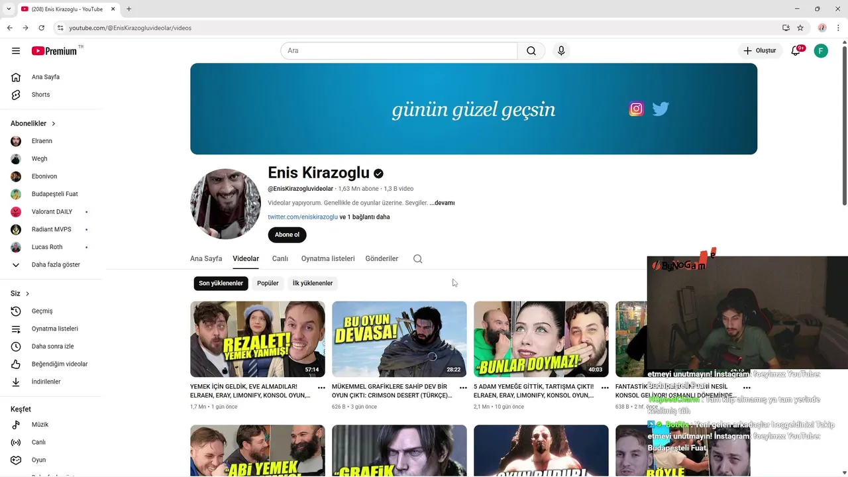Open more options for 5 ADAM YEMEĞE video

click(x=605, y=388)
